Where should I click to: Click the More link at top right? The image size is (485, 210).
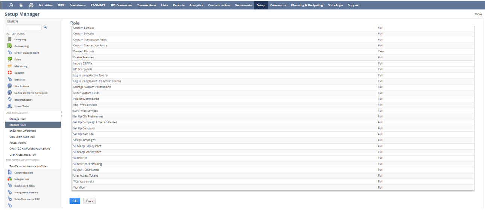(x=478, y=14)
